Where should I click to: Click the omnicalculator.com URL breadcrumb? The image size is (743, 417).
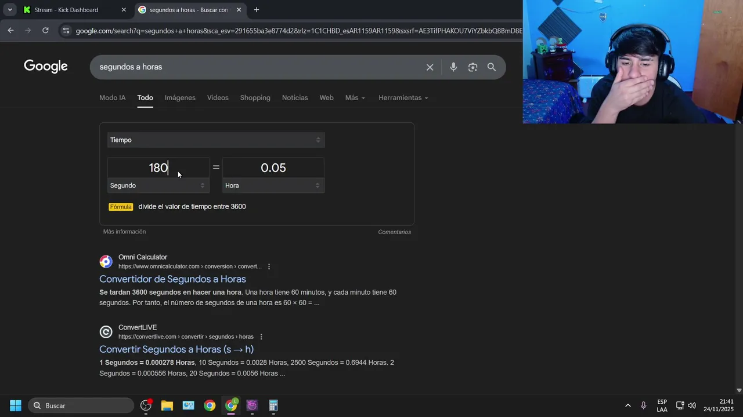[190, 266]
